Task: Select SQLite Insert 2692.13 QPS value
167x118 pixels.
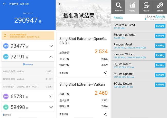Action: (124, 67)
